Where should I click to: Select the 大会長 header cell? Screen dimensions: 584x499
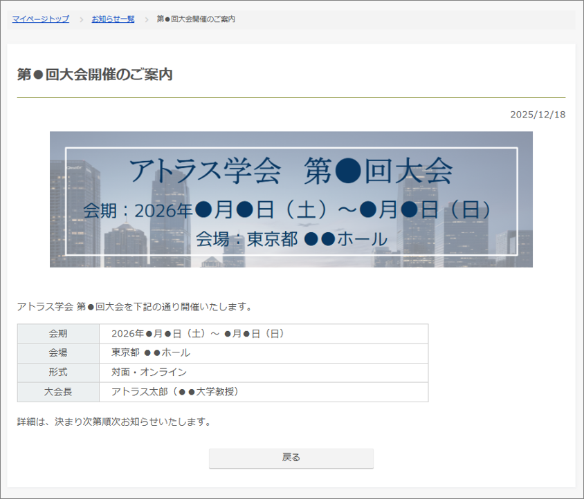pos(58,392)
